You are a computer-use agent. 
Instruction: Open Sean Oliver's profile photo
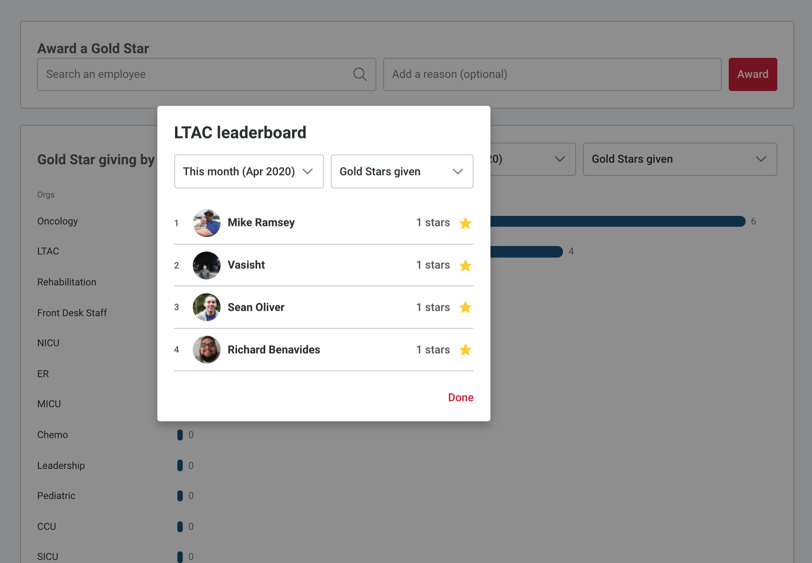pos(207,307)
